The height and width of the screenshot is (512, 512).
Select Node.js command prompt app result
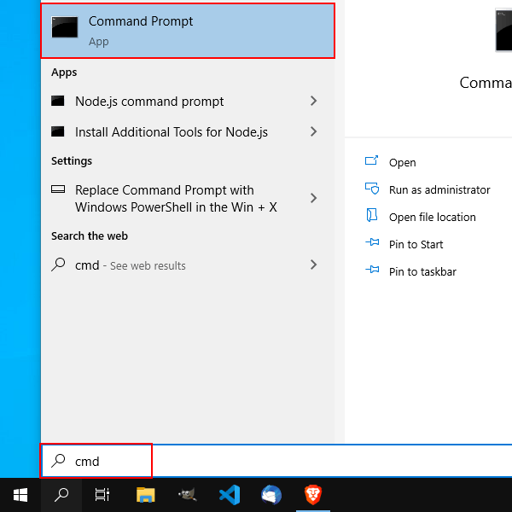(188, 102)
